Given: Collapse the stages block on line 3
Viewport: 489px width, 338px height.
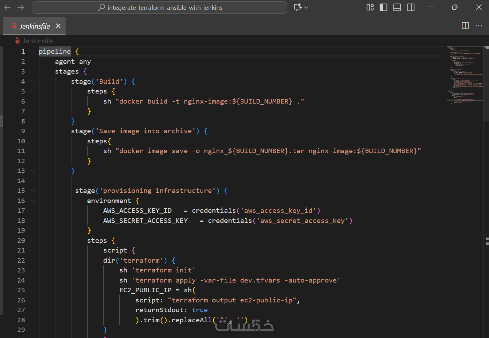Looking at the screenshot, I should pos(33,72).
